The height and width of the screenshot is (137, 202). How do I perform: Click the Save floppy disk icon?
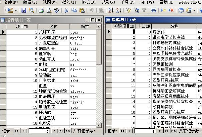coord(24,10)
